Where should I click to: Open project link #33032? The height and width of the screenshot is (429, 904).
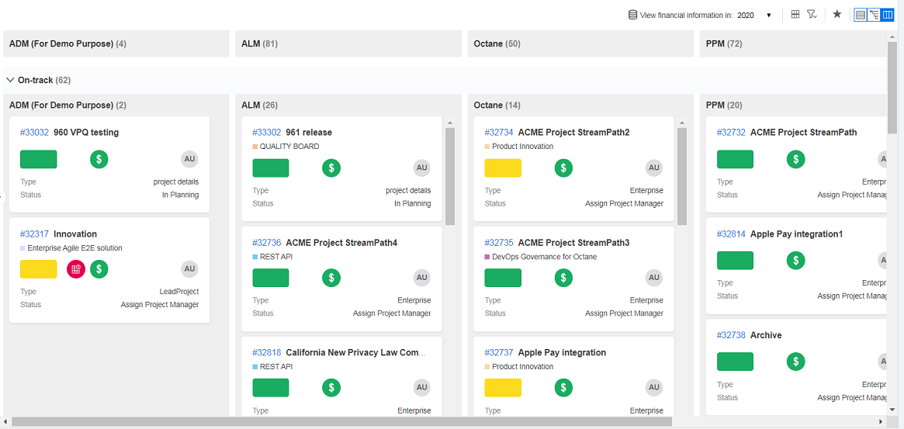34,133
